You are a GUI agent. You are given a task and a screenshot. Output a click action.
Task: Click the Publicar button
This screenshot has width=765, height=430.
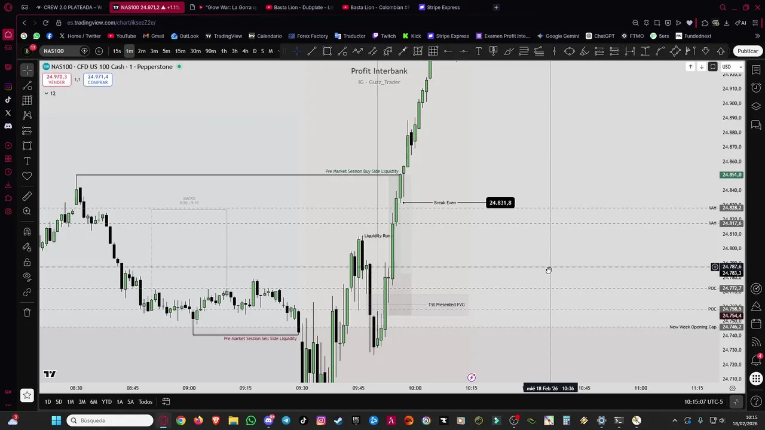click(747, 51)
